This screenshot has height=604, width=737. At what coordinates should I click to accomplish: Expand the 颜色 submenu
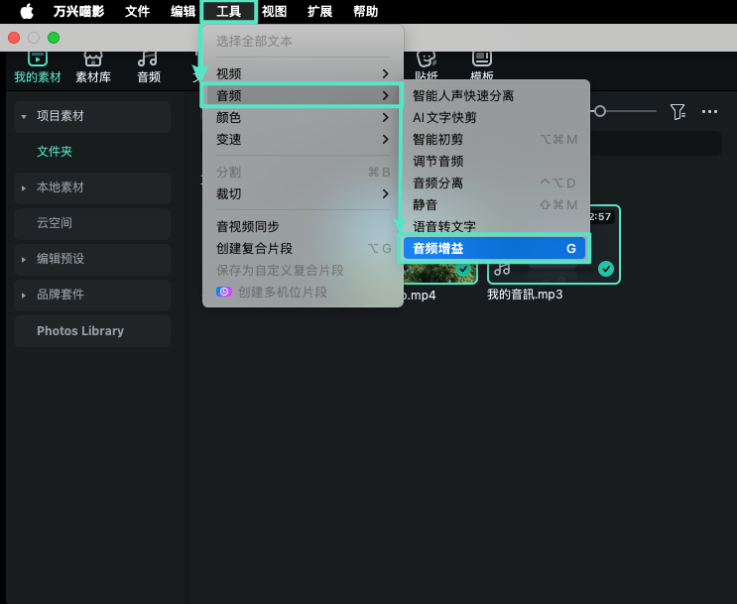[303, 117]
